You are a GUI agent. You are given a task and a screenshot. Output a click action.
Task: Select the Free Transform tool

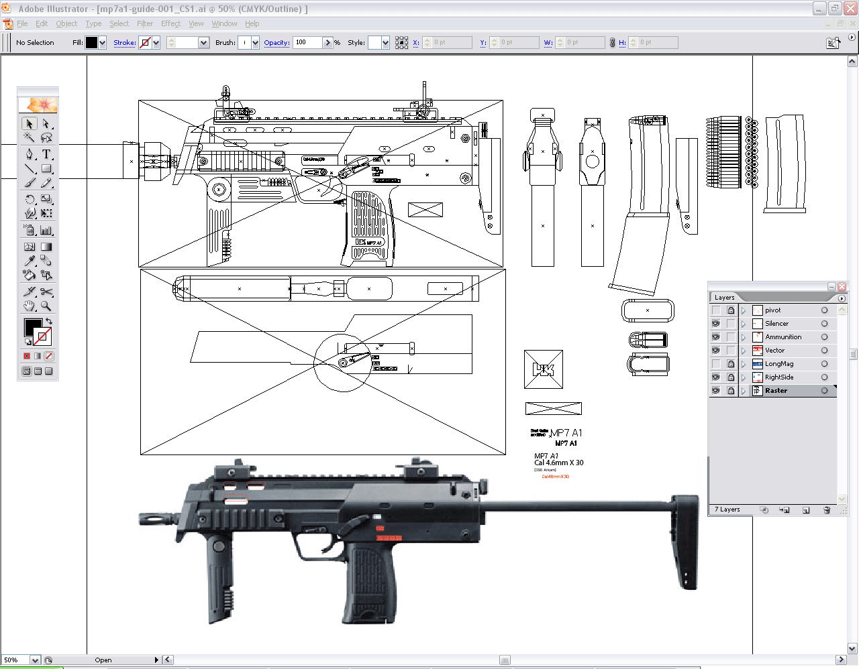[46, 213]
